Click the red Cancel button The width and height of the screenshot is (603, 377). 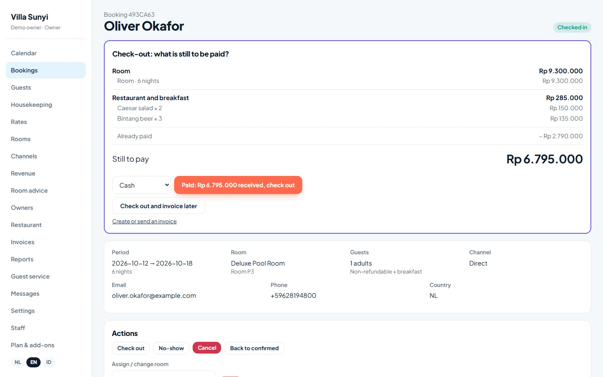point(207,348)
